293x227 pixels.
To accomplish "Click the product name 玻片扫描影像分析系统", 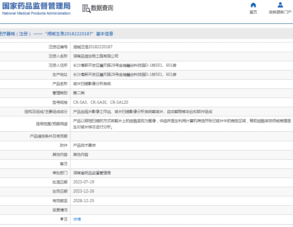I will [x=92, y=83].
